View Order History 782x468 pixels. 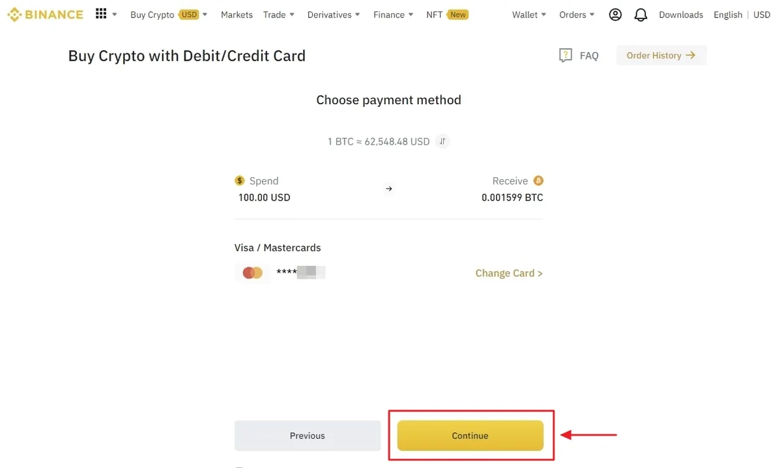coord(661,55)
